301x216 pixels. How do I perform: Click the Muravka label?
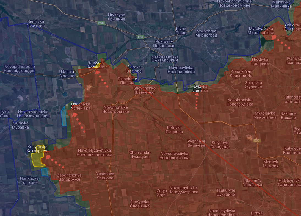[20, 125]
